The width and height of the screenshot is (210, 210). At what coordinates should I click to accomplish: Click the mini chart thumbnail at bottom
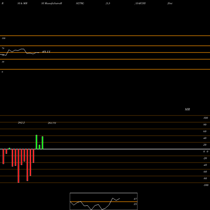[x=104, y=201]
